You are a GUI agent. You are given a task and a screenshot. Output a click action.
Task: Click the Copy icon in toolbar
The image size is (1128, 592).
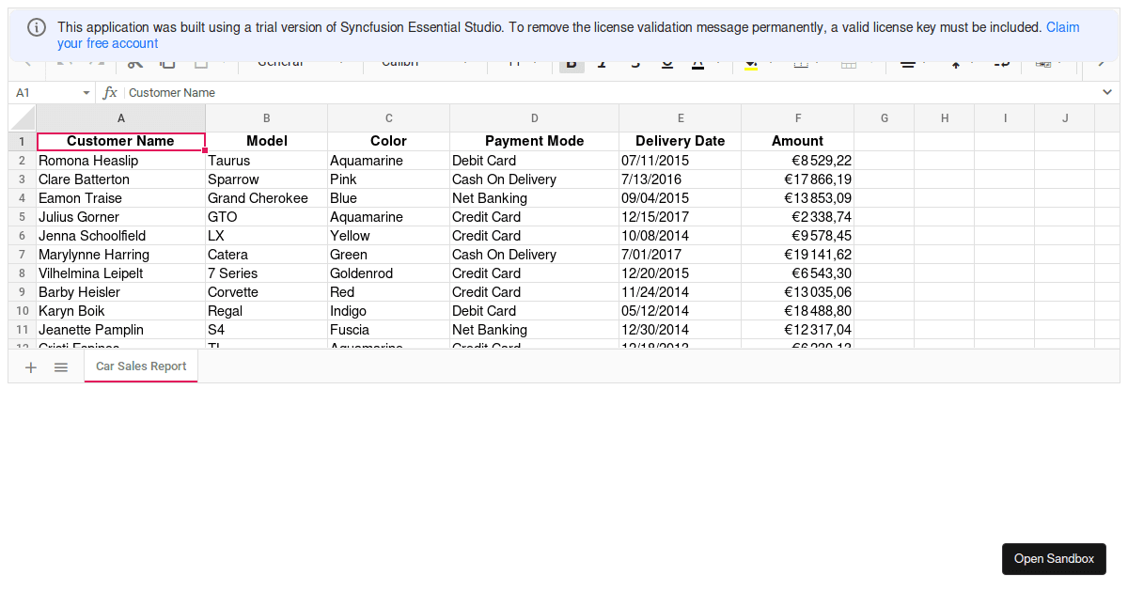(x=167, y=64)
